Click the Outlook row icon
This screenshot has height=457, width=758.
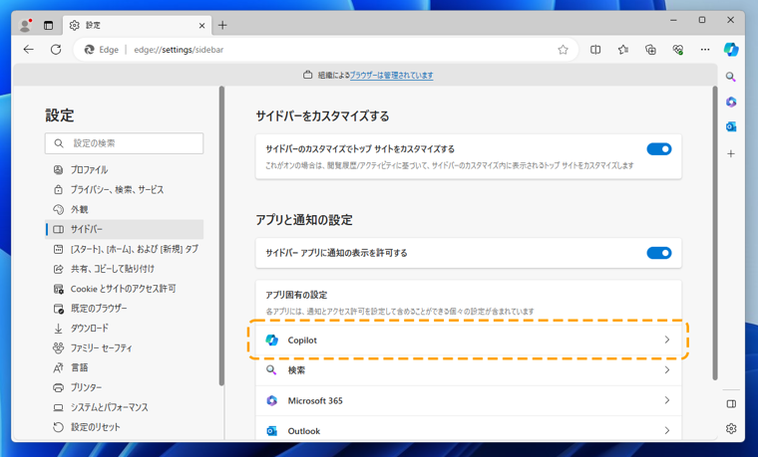tap(271, 431)
